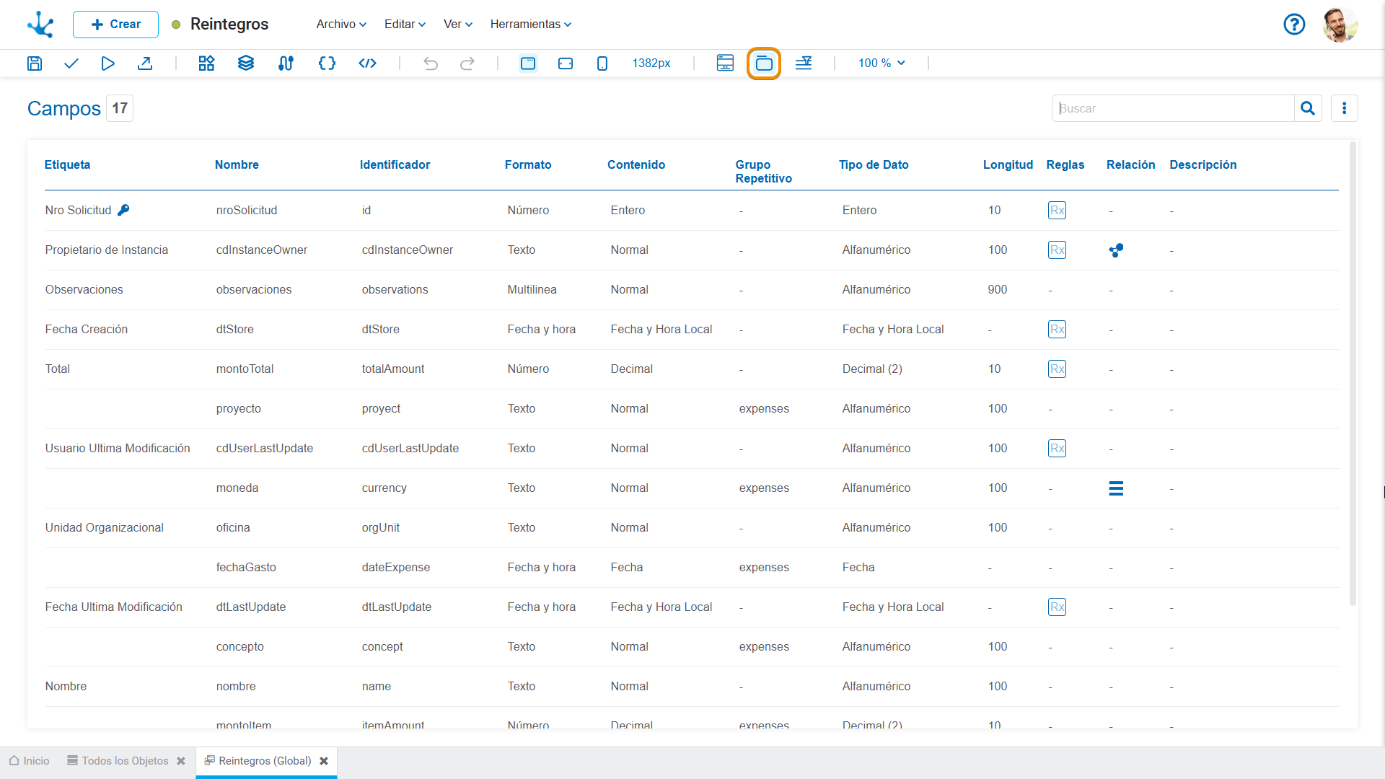Open the list relation icon for moneda
Viewport: 1385px width, 779px height.
[1116, 488]
